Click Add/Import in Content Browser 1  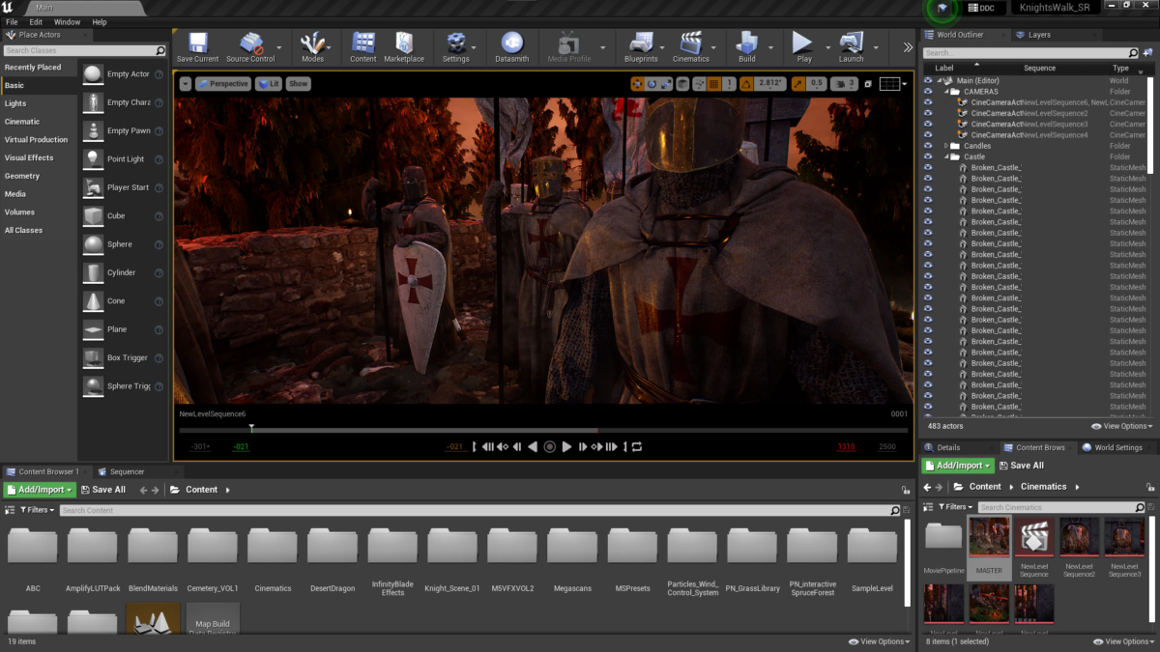[x=40, y=490]
